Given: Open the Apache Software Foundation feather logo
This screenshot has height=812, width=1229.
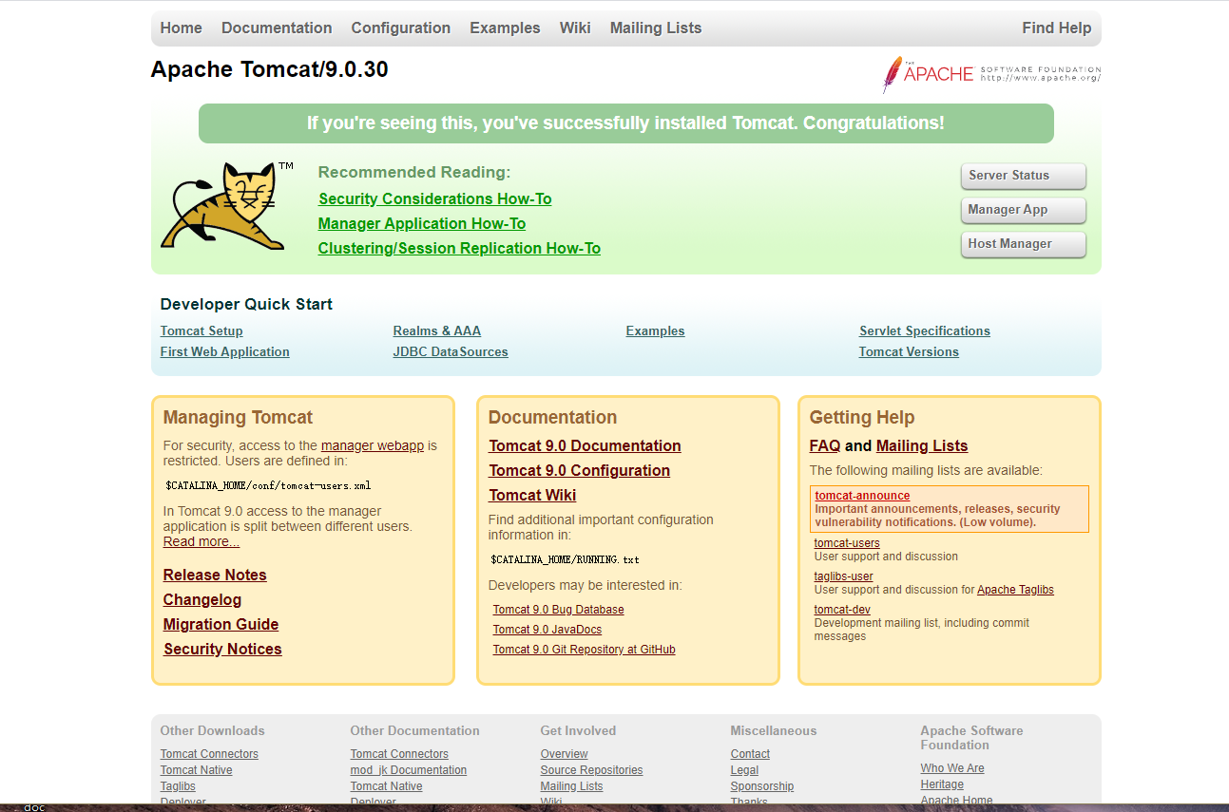Looking at the screenshot, I should [991, 74].
